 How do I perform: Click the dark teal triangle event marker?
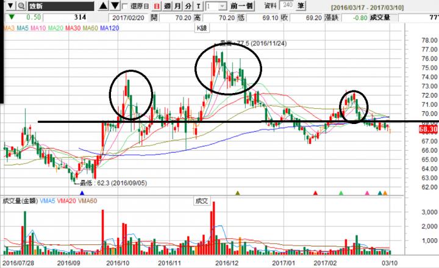tap(380, 193)
